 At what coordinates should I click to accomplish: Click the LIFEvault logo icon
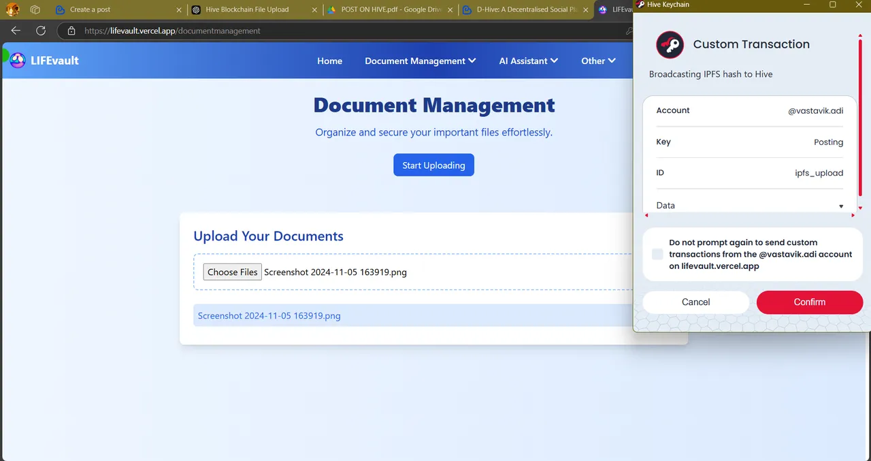(18, 61)
